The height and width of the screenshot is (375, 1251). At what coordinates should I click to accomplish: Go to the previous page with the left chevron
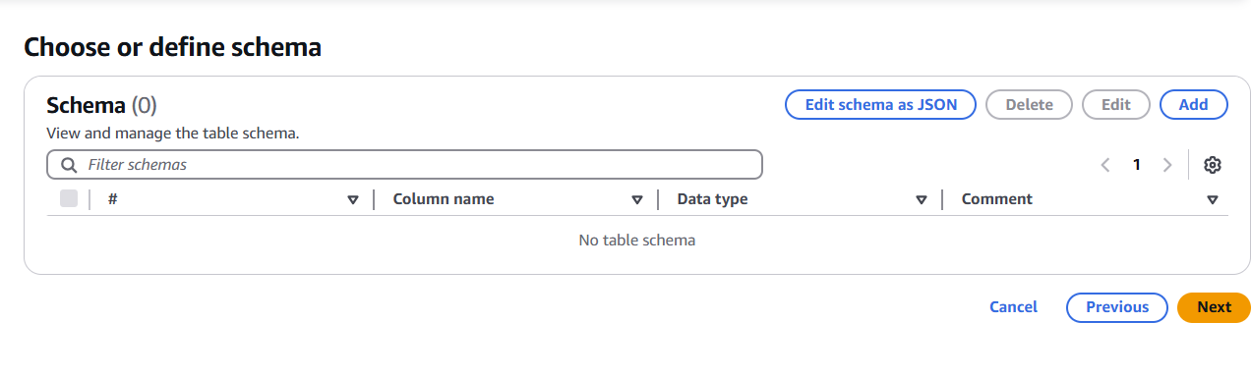click(x=1105, y=165)
